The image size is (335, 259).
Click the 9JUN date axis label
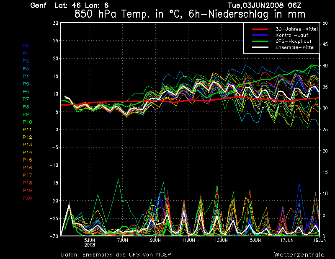coord(155,240)
